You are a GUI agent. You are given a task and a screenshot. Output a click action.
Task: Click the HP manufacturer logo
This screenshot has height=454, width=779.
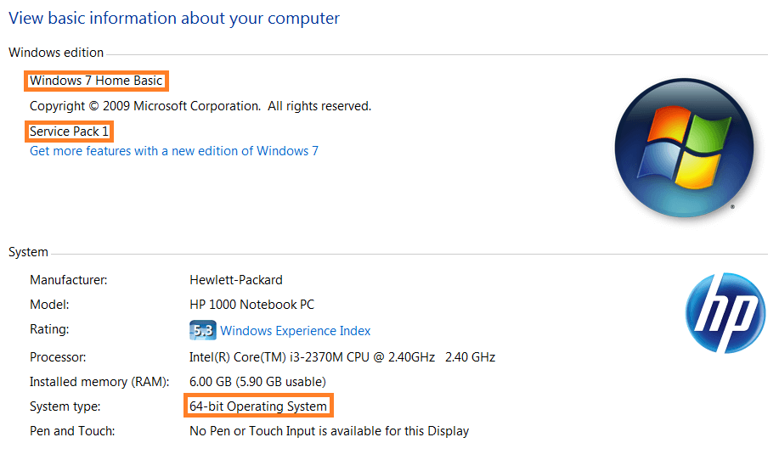(x=725, y=312)
